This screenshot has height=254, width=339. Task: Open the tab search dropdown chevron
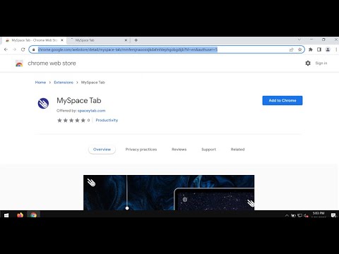click(299, 40)
